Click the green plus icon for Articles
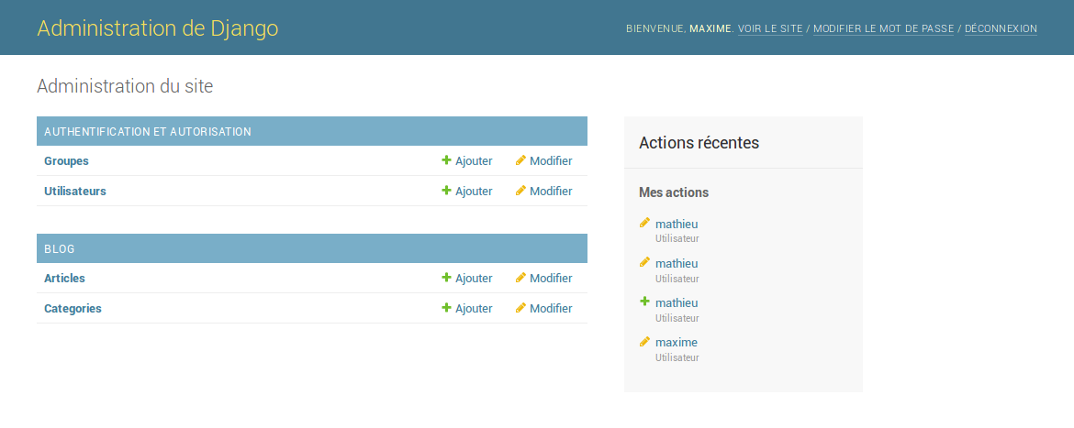This screenshot has width=1074, height=428. tap(447, 278)
